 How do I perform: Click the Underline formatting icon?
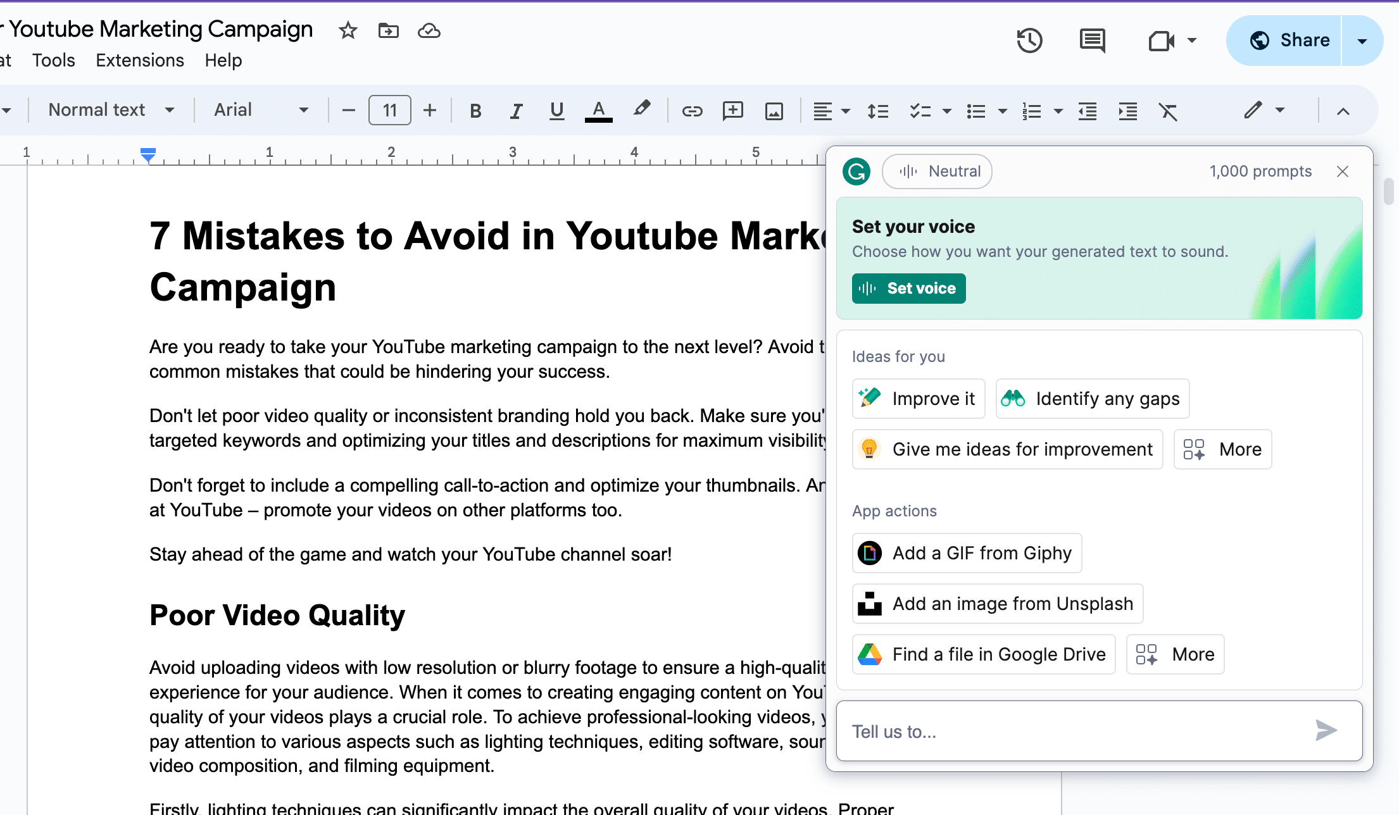(x=557, y=111)
